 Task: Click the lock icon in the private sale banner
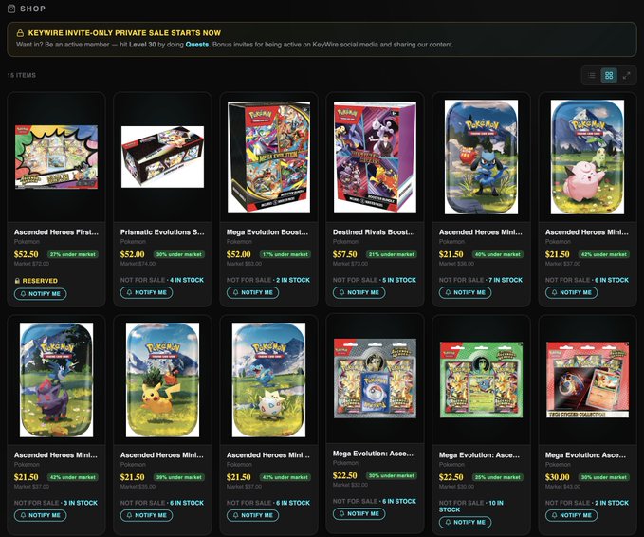[x=20, y=33]
